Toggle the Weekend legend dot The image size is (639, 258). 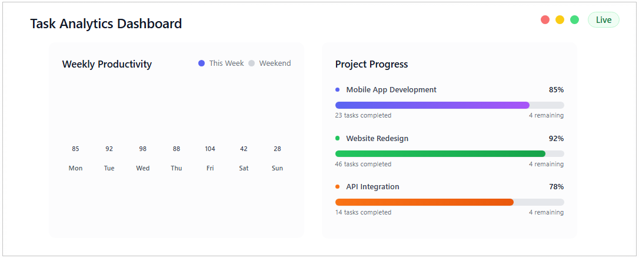click(x=252, y=63)
